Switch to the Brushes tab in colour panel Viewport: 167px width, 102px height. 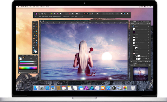[31, 56]
